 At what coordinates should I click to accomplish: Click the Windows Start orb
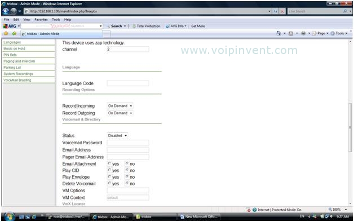tap(9, 216)
